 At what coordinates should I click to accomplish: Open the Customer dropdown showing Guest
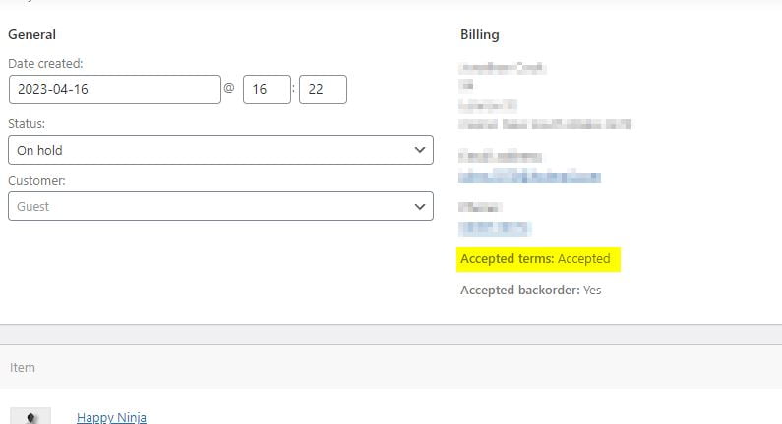click(219, 206)
